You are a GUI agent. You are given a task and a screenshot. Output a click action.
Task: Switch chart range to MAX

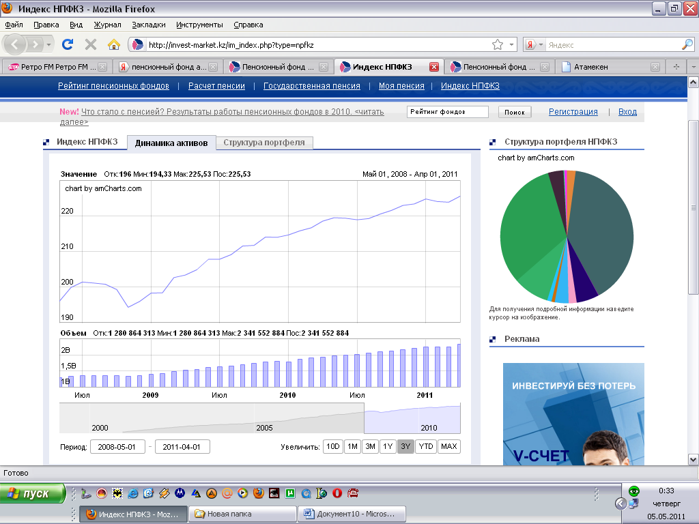[448, 447]
